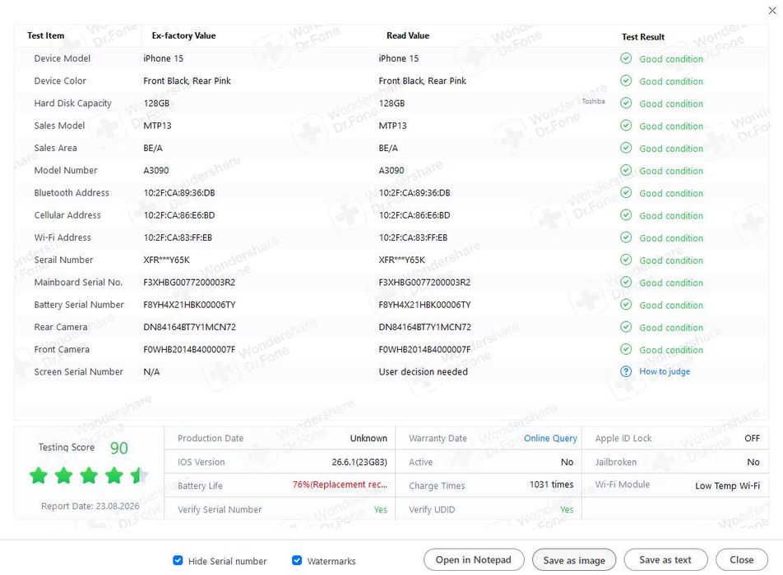Image resolution: width=783 pixels, height=575 pixels.
Task: Click the Sales Model check mark icon
Action: [626, 126]
